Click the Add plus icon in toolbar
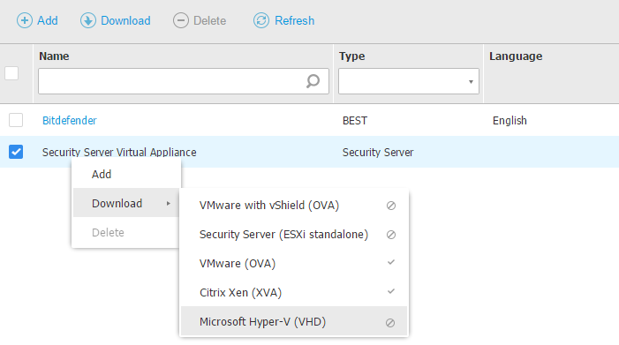 25,20
